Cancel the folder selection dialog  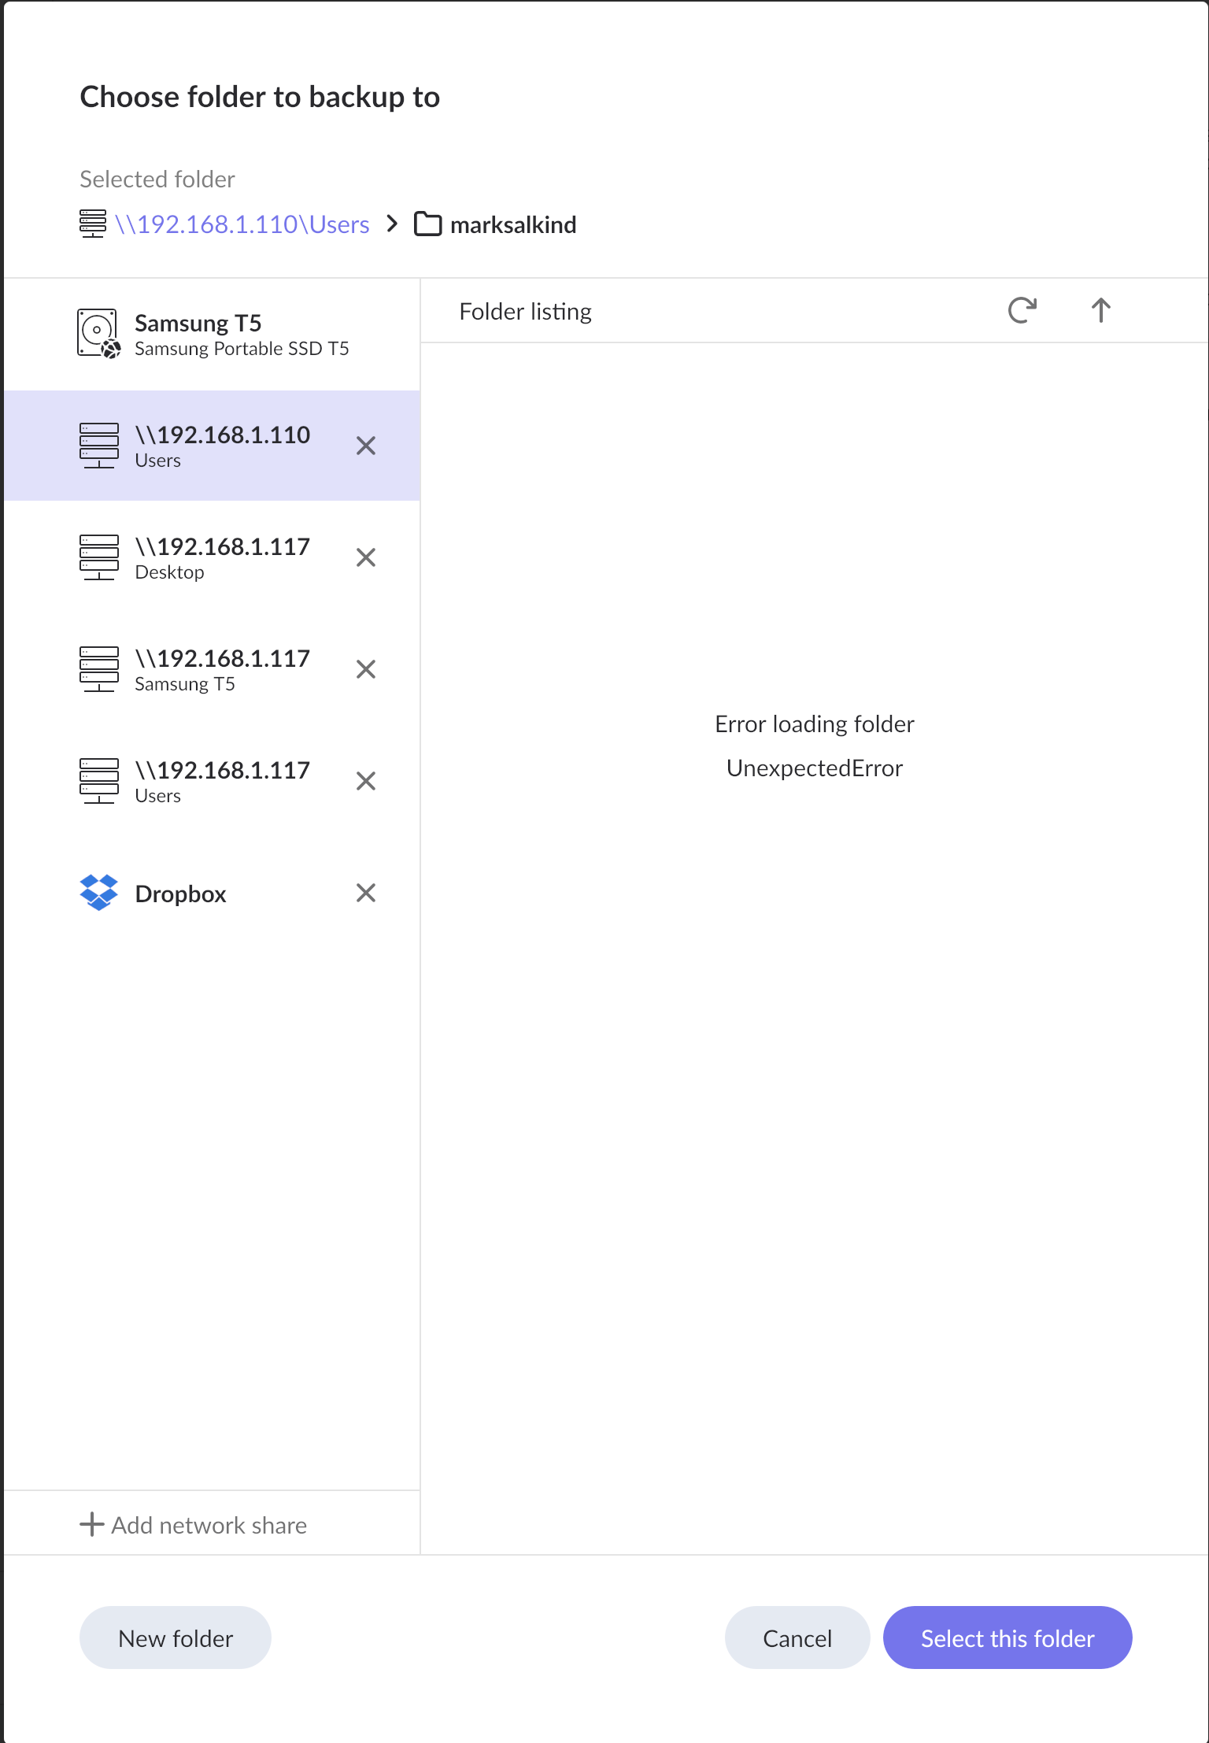[797, 1638]
